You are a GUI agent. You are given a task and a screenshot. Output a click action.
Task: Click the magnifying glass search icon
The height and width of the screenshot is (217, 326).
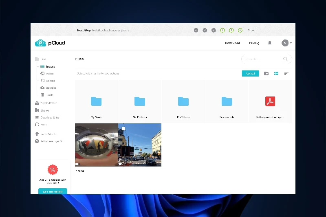(286, 59)
